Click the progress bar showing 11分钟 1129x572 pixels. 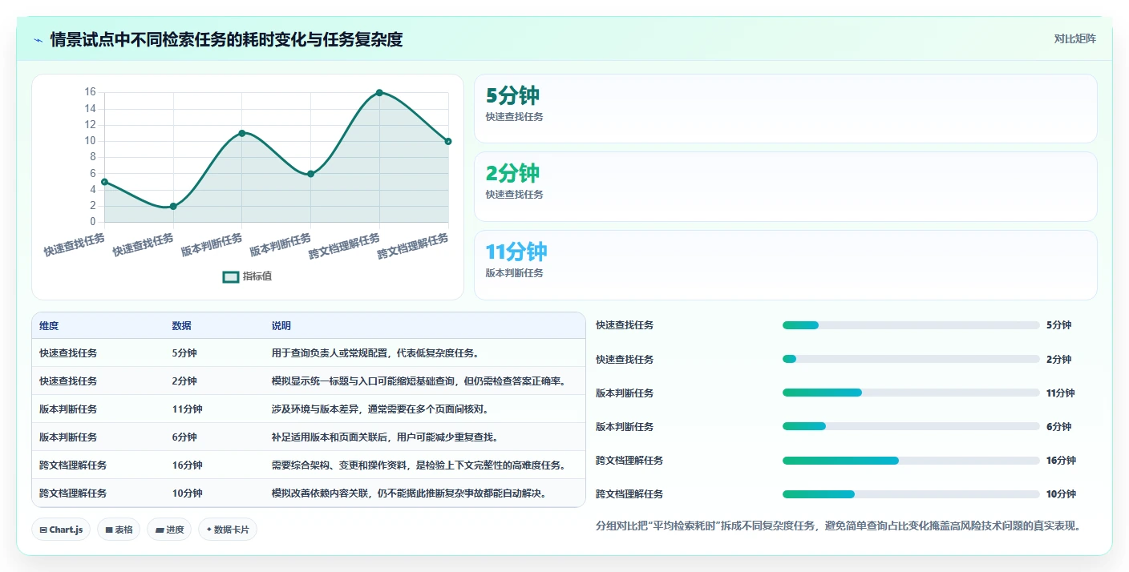click(911, 393)
